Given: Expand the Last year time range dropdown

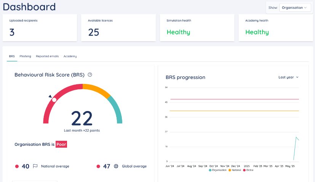Looking at the screenshot, I should pos(288,77).
